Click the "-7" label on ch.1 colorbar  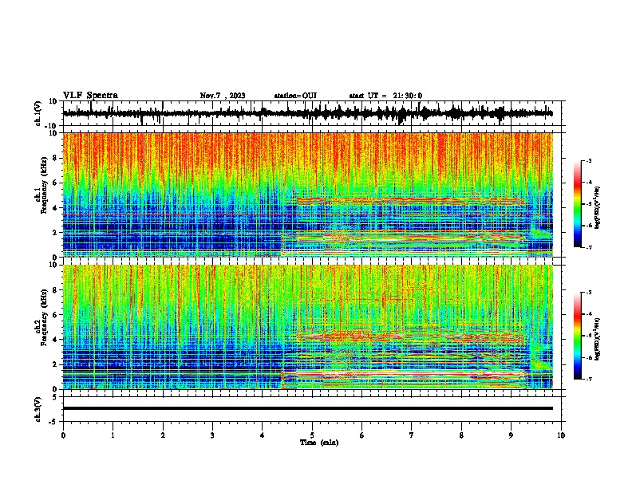[x=588, y=247]
